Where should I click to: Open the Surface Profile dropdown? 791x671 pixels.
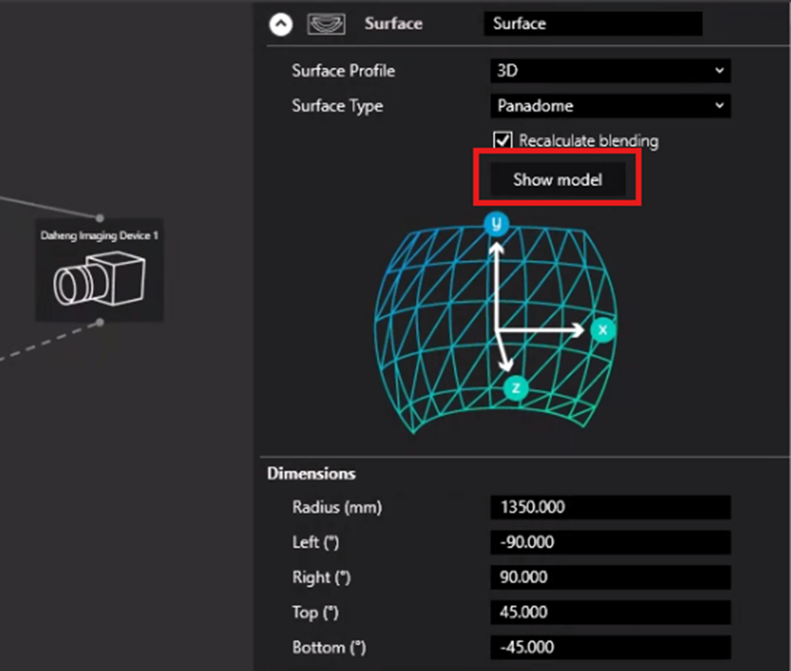point(610,71)
